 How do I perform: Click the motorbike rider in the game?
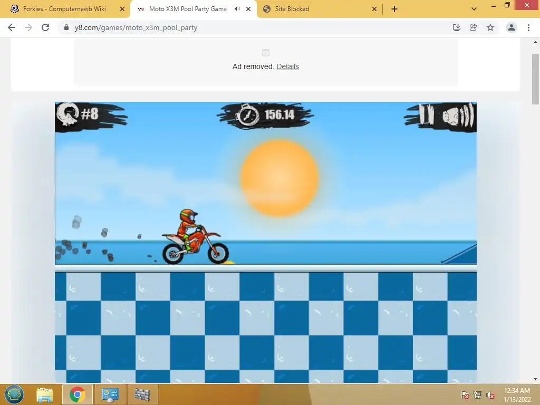tap(195, 237)
